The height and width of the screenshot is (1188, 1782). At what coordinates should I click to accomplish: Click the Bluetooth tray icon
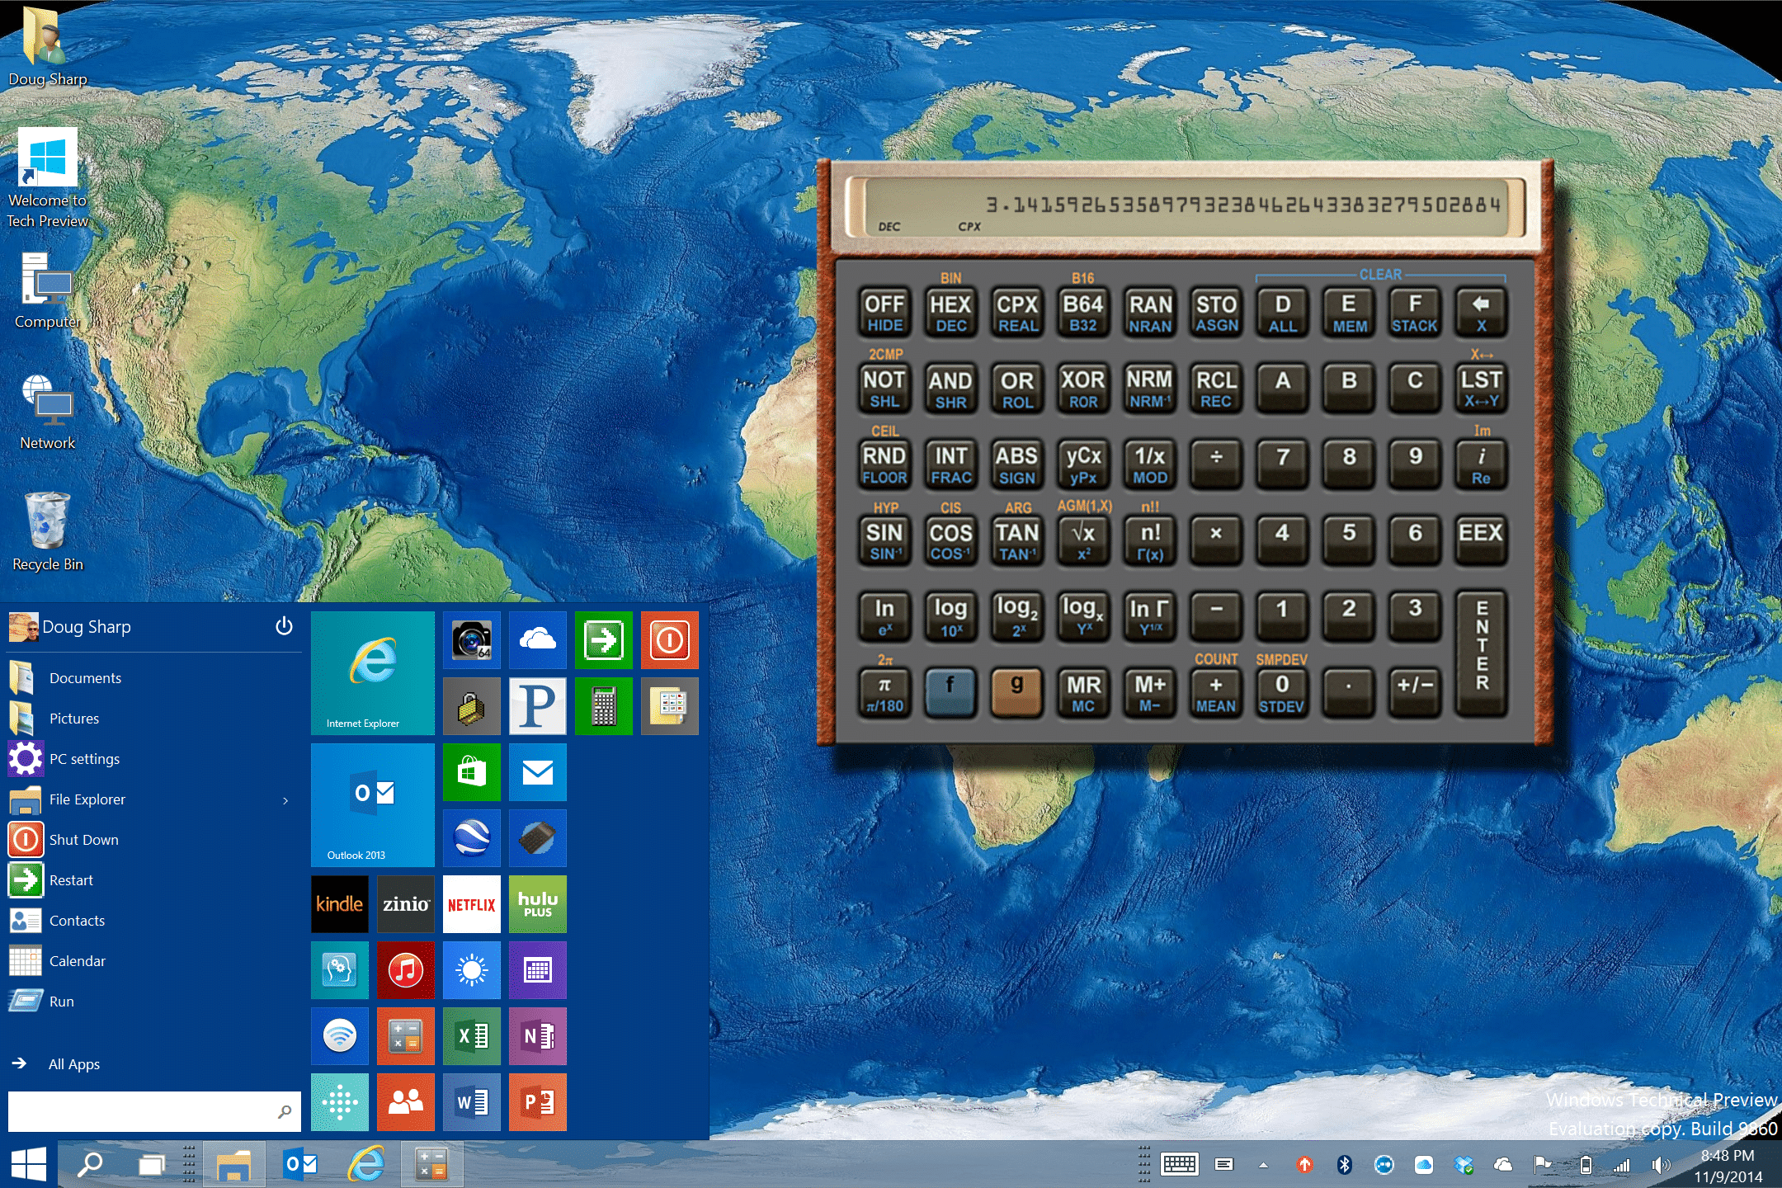point(1344,1165)
